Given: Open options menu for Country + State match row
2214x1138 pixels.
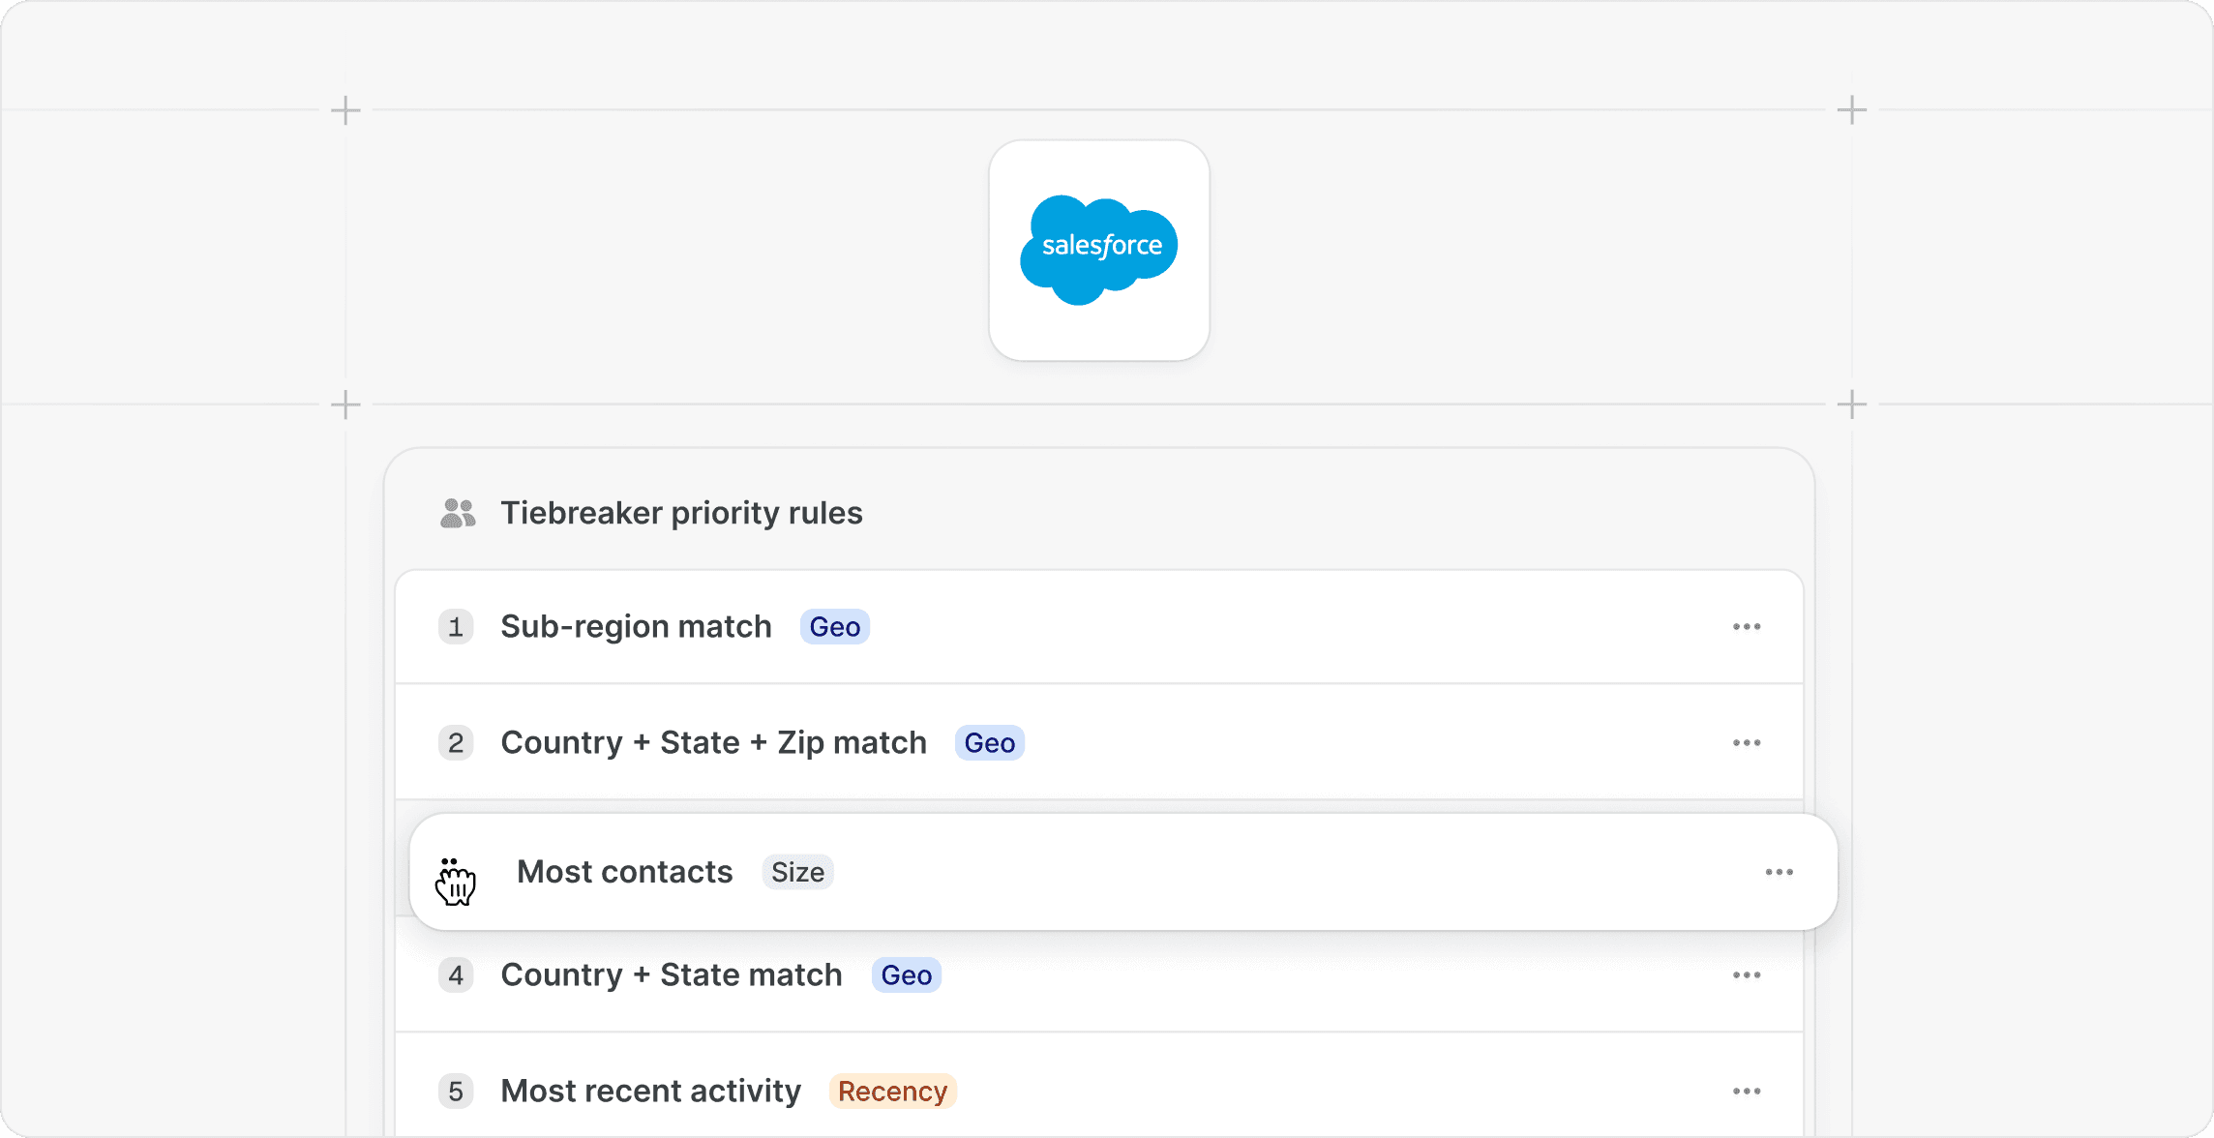Looking at the screenshot, I should tap(1747, 975).
